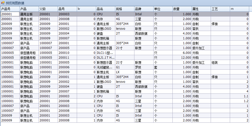Click the 品牌 column header
This screenshot has height=126, width=252.
click(144, 9)
